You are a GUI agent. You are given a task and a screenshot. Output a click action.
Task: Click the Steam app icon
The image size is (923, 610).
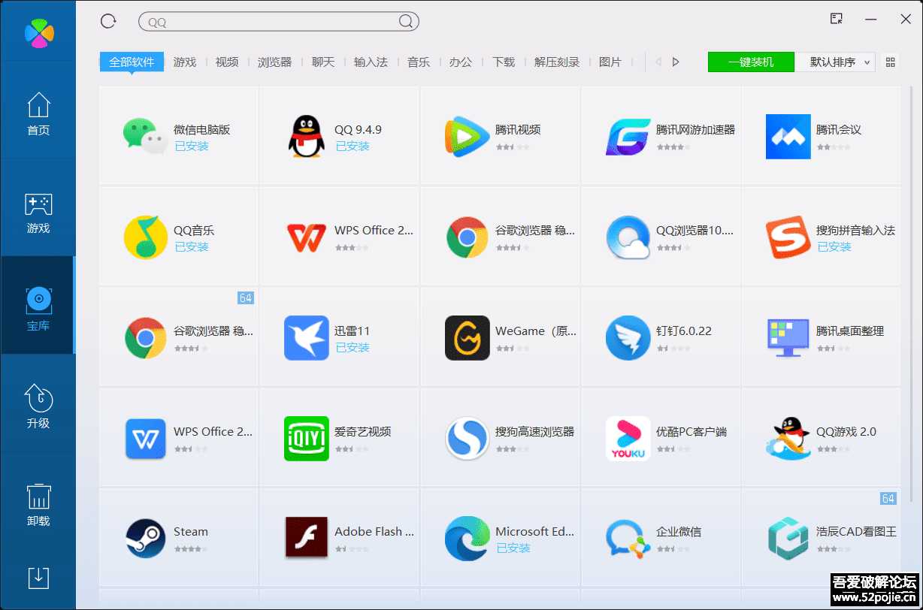tap(144, 538)
